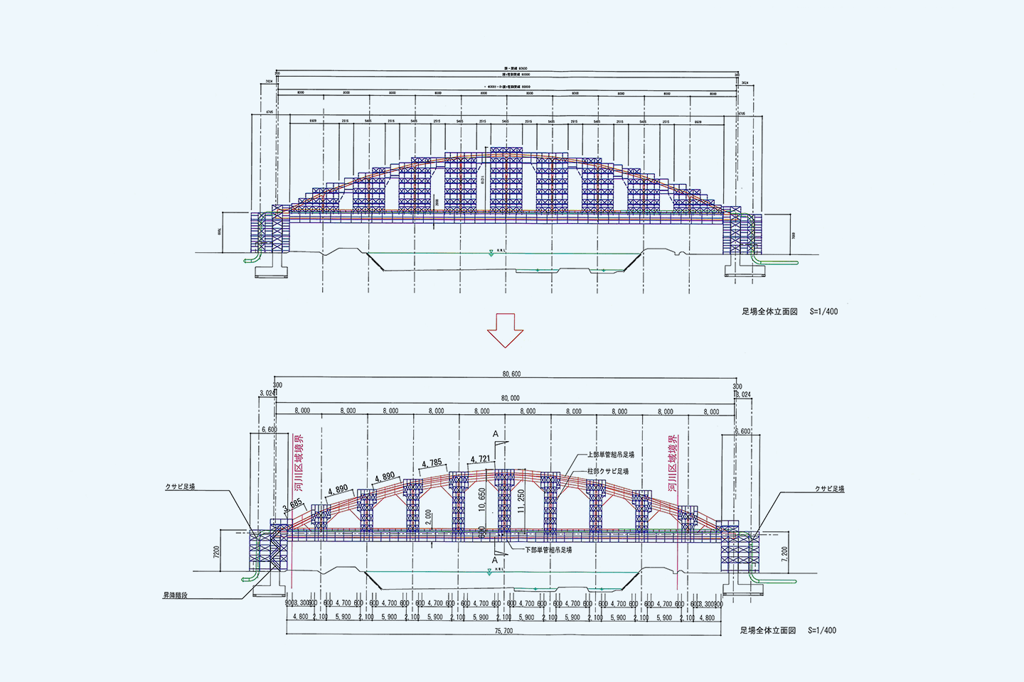Click the vertical 2,000 dimension under the arch
This screenshot has height=682, width=1024.
[x=427, y=516]
